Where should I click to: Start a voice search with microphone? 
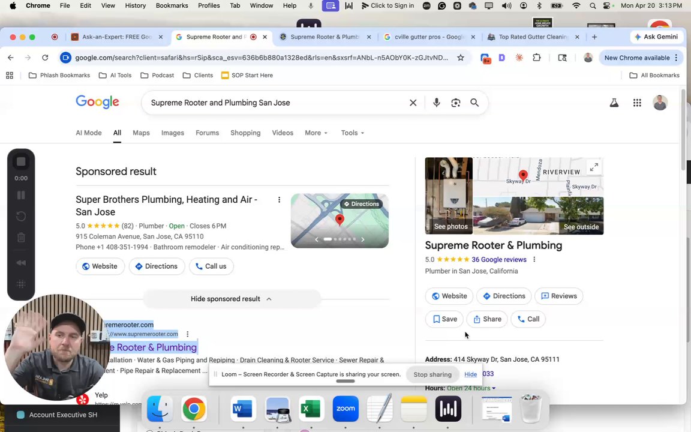[x=436, y=103]
